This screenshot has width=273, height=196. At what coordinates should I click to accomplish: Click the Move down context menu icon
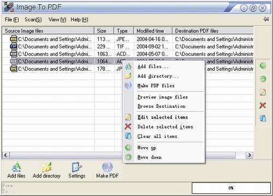pos(128,157)
